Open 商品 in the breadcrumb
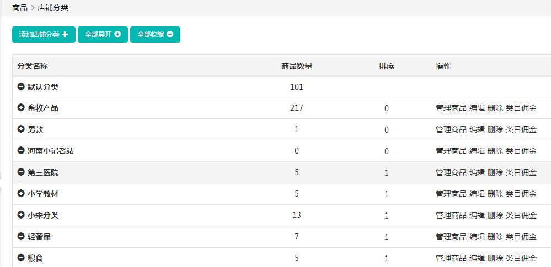Image resolution: width=551 pixels, height=267 pixels. click(20, 8)
